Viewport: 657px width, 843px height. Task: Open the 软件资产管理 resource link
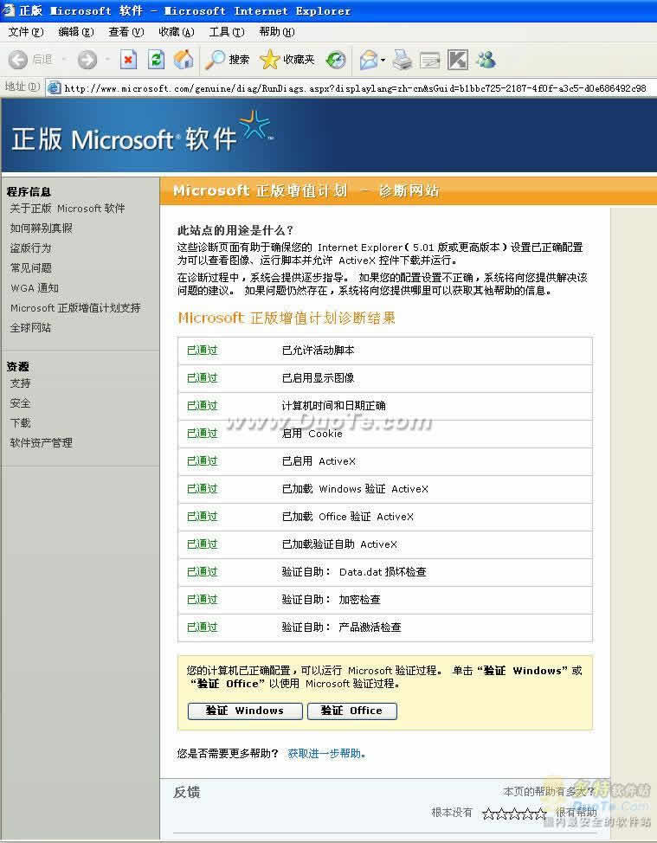click(41, 442)
